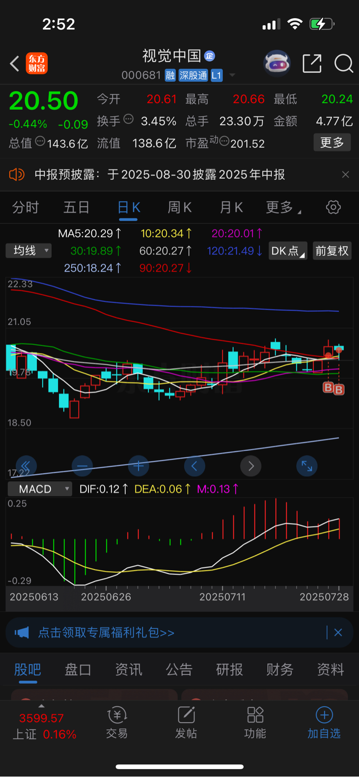Tap the 250:18.24 moving average value
This screenshot has width=359, height=777.
pos(93,268)
